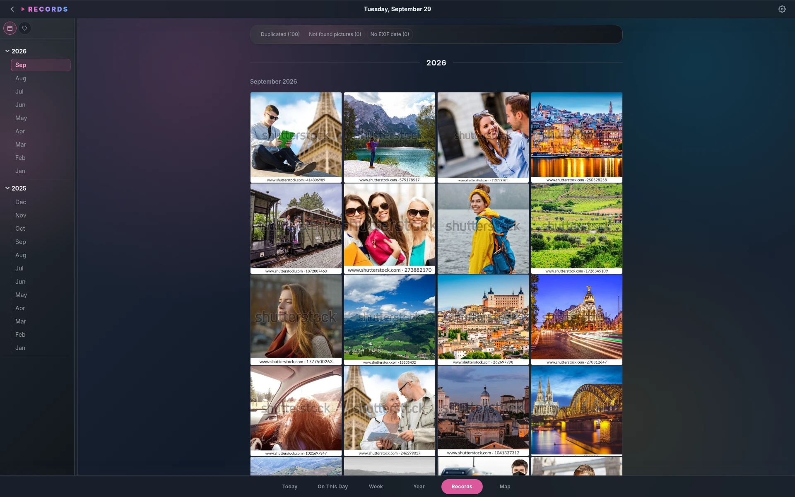This screenshot has width=795, height=497.
Task: Open photo of smiling couple in street
Action: click(483, 138)
